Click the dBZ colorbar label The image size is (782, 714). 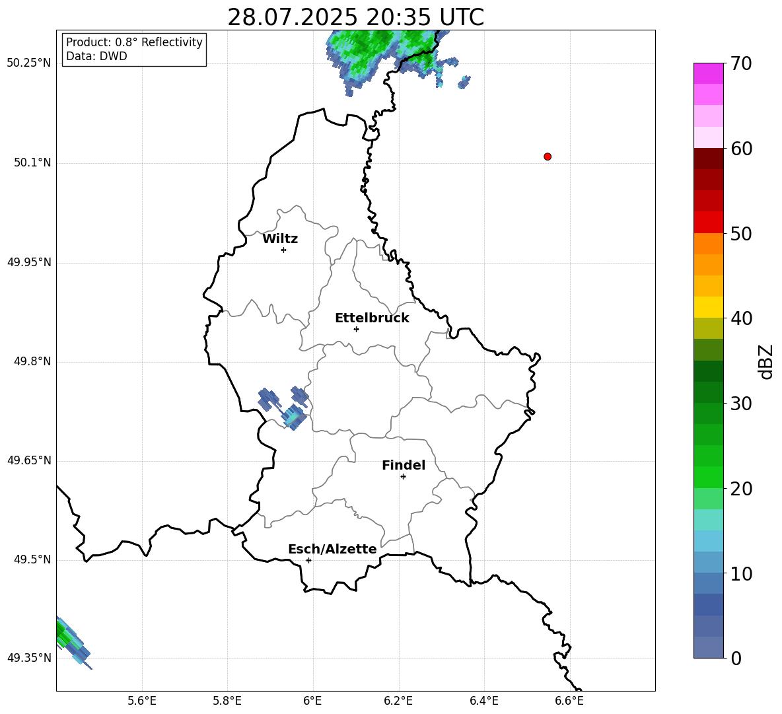[x=765, y=362]
